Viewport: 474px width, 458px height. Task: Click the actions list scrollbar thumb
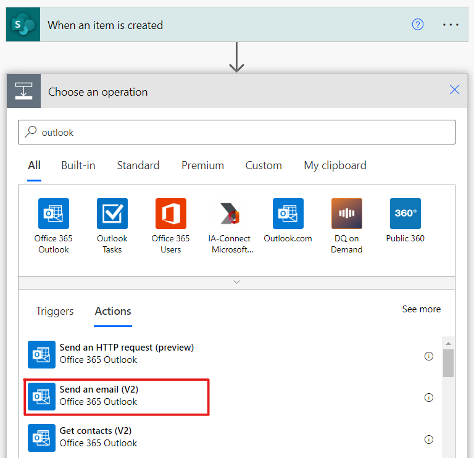coord(448,363)
